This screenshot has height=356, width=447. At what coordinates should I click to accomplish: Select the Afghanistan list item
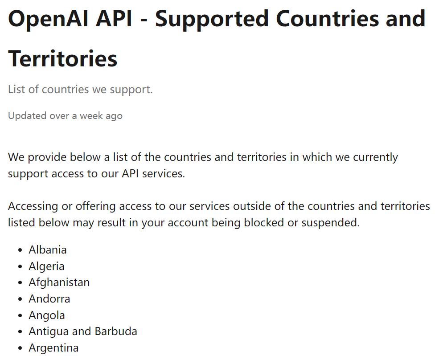59,282
